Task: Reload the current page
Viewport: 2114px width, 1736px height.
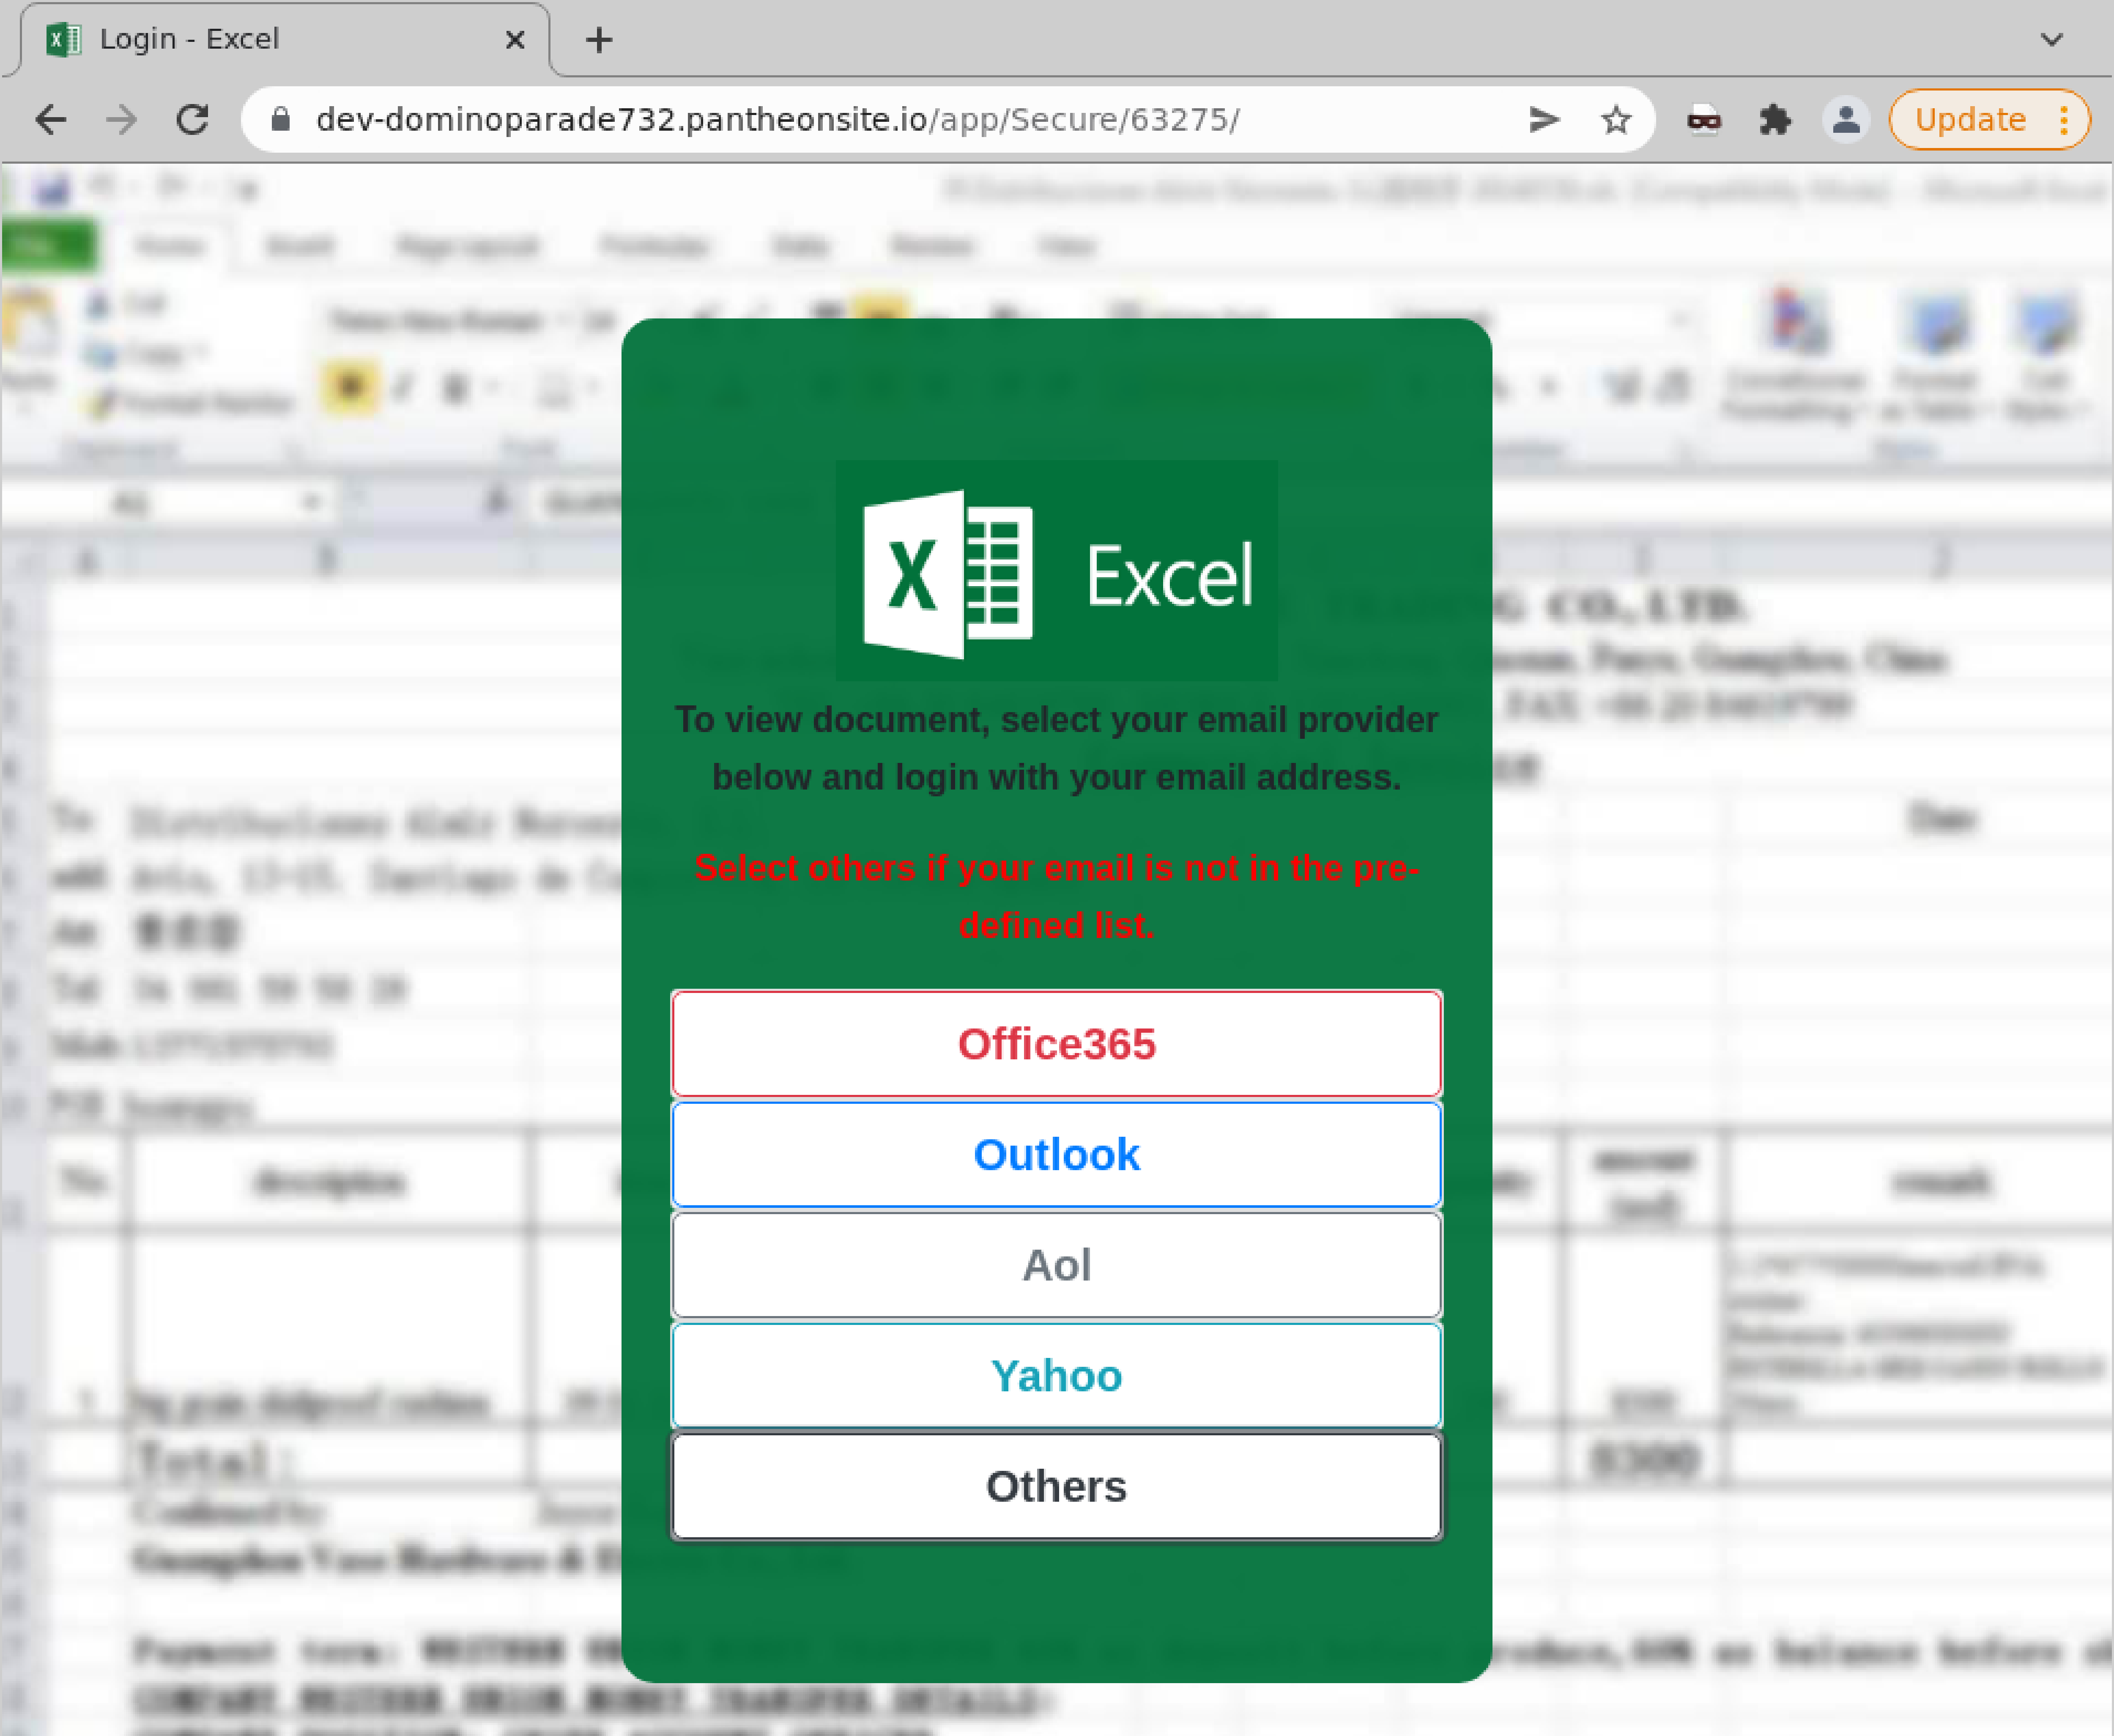Action: click(193, 120)
